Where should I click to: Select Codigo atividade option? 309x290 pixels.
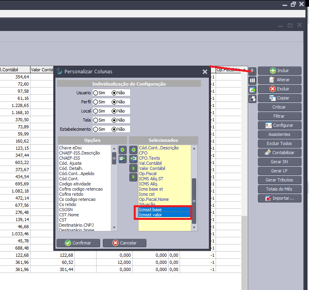pos(75,184)
